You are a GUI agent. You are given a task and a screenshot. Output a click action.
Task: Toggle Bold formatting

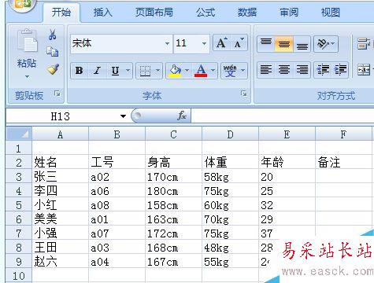tap(80, 71)
